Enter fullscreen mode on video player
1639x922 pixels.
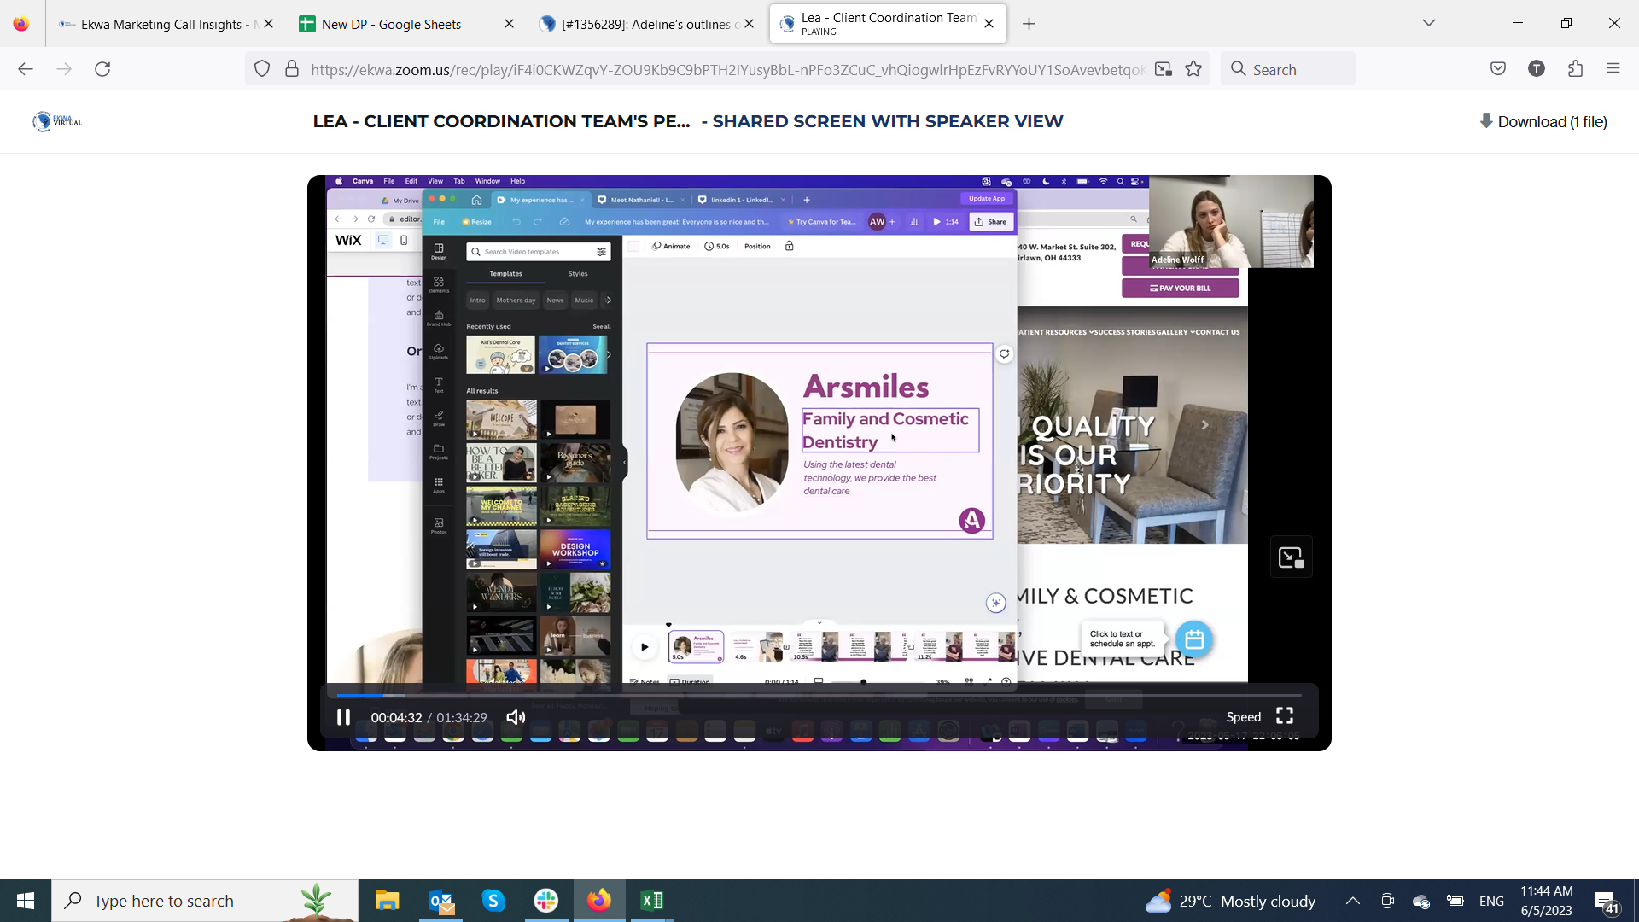1285,716
